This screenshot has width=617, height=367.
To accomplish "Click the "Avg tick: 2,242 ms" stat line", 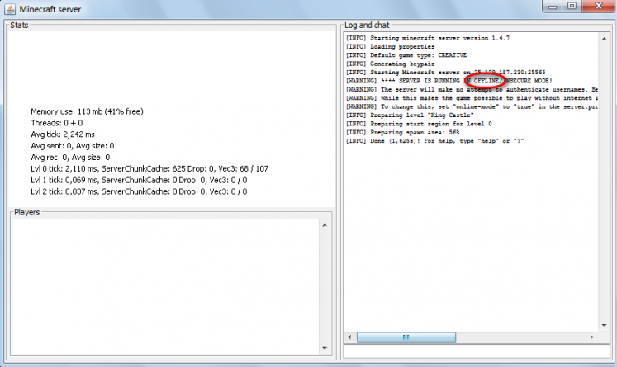I will [63, 134].
